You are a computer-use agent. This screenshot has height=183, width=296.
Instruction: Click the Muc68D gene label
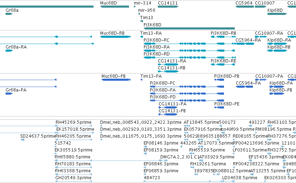click(109, 3)
